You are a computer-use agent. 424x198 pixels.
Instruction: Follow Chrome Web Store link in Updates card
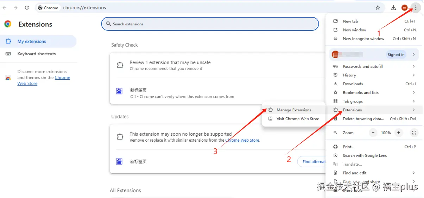pyautogui.click(x=242, y=140)
